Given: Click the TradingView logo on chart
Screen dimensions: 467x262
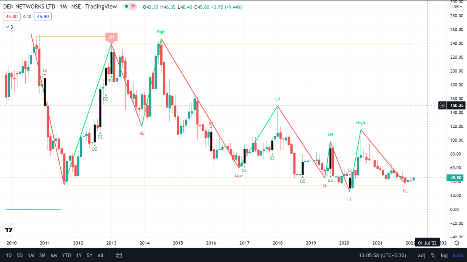Looking at the screenshot, I should tap(8, 230).
